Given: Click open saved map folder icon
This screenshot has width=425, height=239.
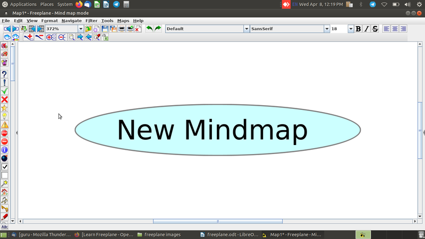Looking at the screenshot, I should (x=88, y=29).
